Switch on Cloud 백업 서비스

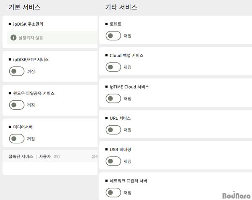pyautogui.click(x=113, y=67)
